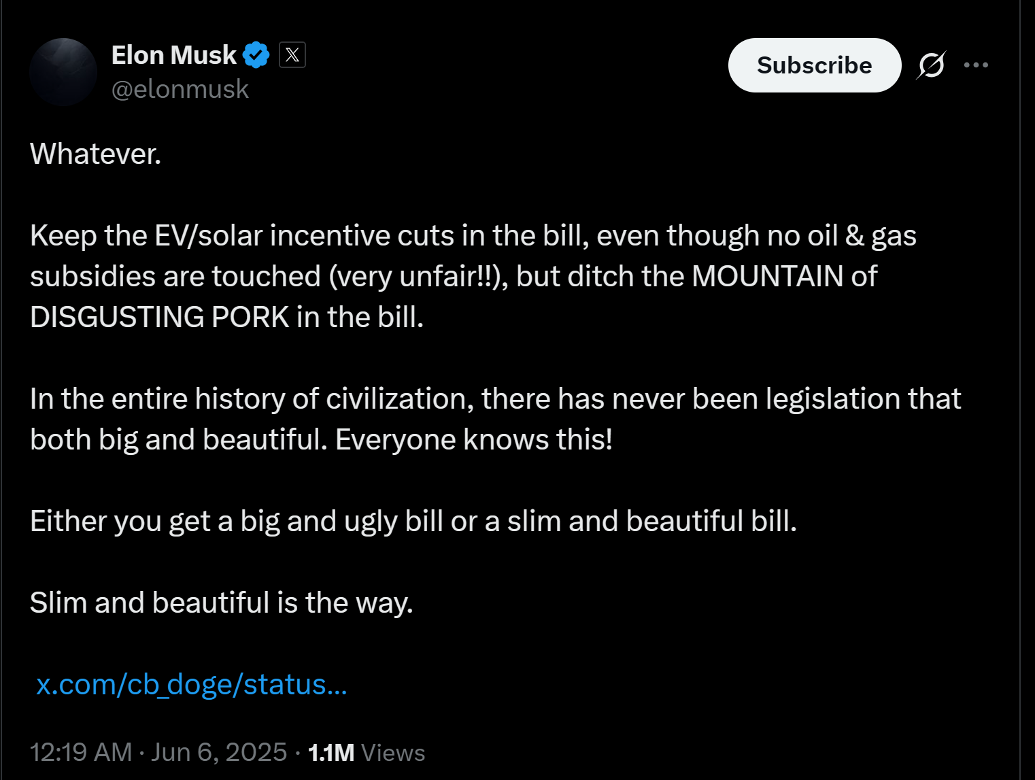Click the line "Slim and beautiful is the way."

tap(222, 603)
